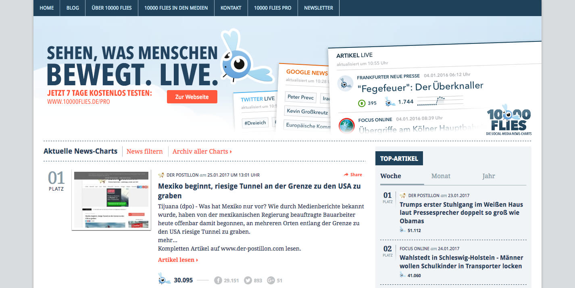The height and width of the screenshot is (288, 575).
Task: Open the HOME navigation item
Action: (47, 8)
